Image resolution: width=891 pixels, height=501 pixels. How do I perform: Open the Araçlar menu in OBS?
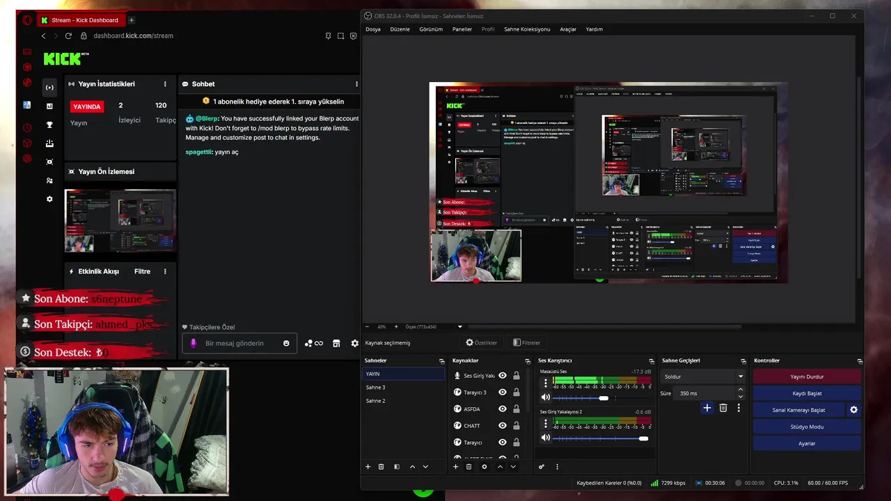point(568,29)
